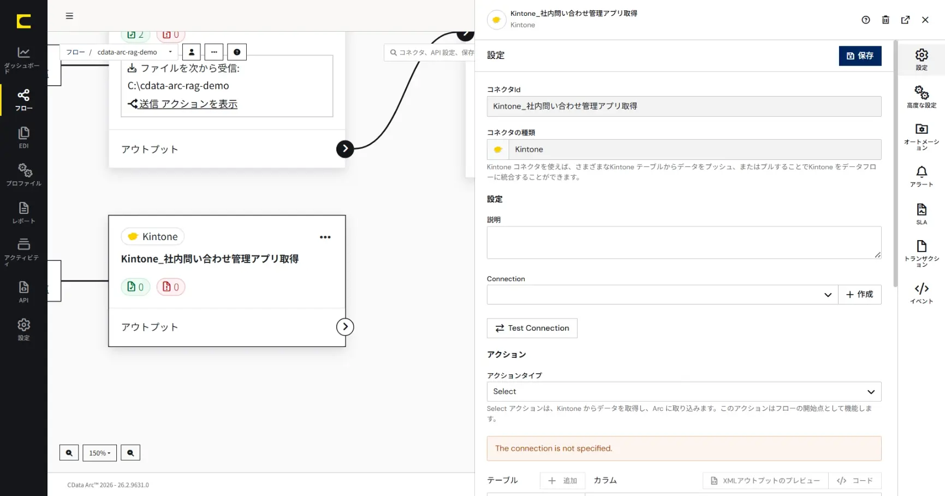
Task: Click the フロー breadcrumb label
Action: 75,52
